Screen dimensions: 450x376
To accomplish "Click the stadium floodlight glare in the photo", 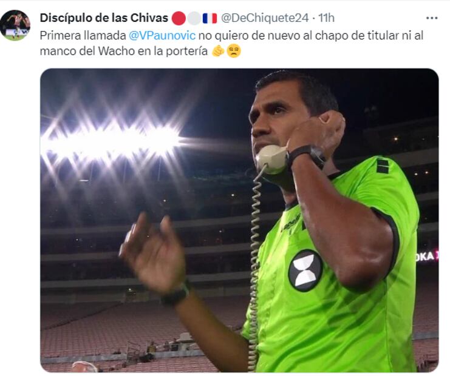I will [112, 140].
